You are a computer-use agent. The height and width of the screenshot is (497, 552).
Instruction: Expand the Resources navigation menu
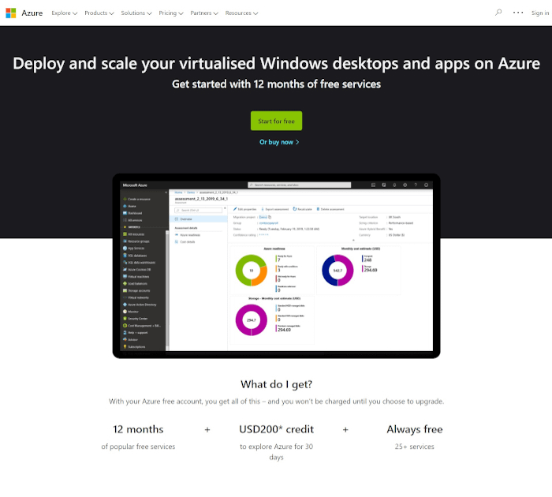point(241,13)
